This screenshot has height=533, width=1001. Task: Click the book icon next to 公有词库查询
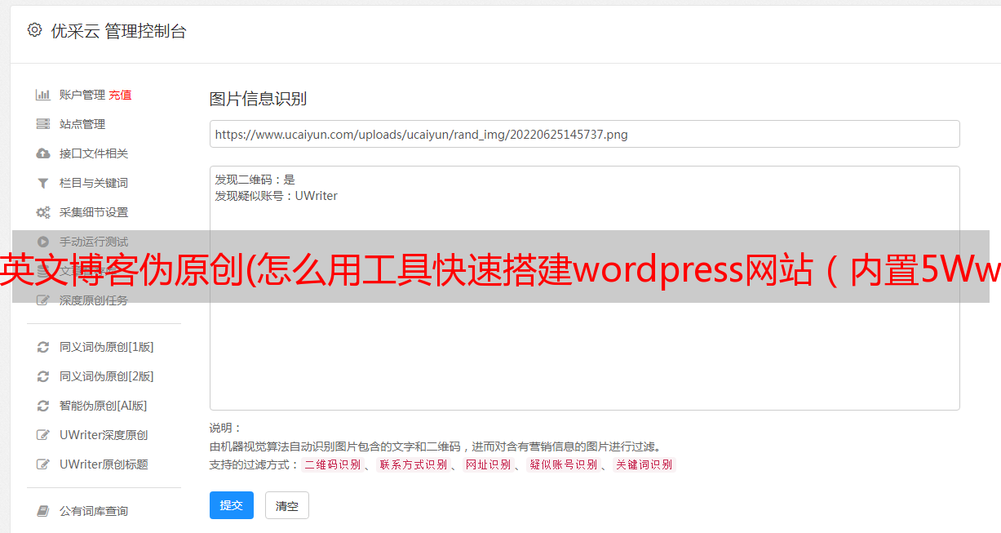[43, 511]
